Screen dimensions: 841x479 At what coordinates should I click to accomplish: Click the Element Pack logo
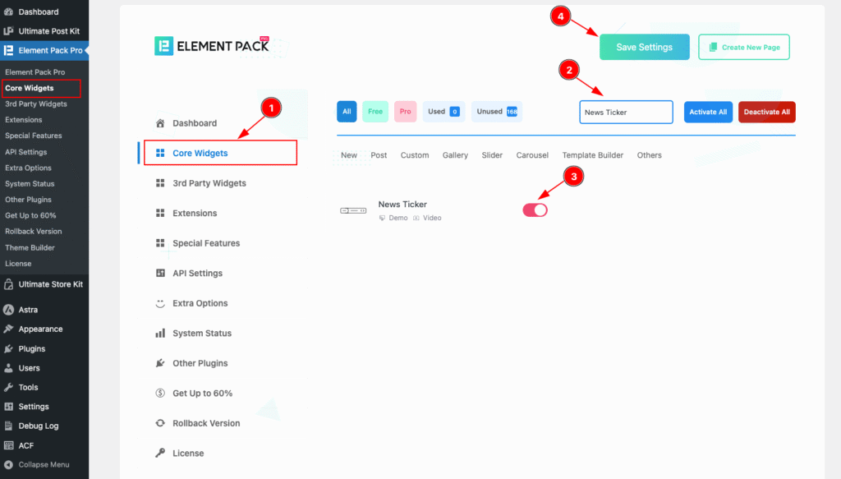click(x=212, y=46)
